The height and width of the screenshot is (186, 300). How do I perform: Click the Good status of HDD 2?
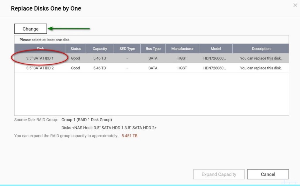click(75, 68)
